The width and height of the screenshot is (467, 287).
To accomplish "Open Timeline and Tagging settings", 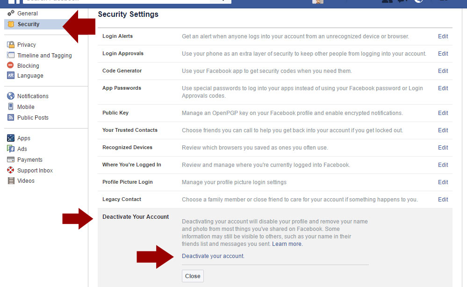I will click(44, 55).
